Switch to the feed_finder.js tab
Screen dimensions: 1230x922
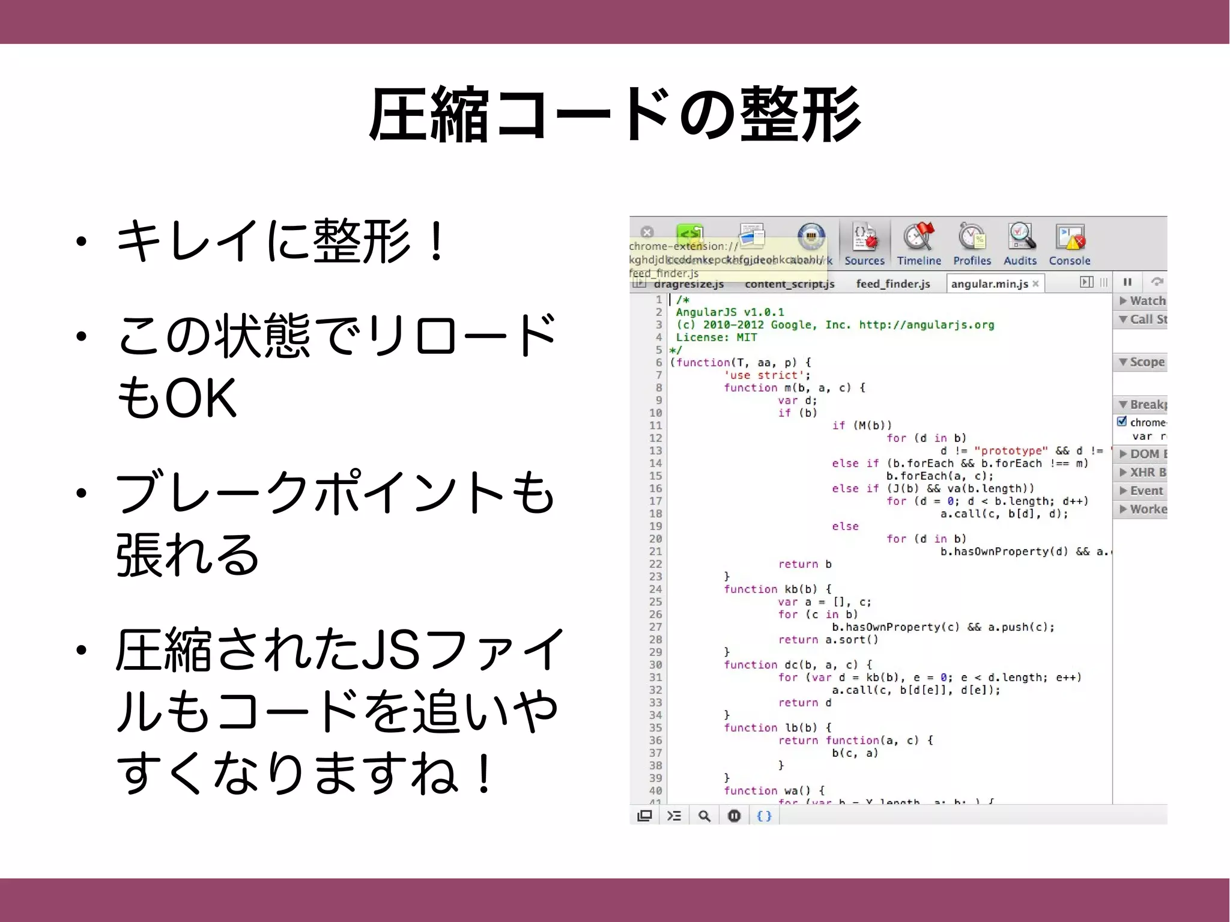[x=893, y=284]
